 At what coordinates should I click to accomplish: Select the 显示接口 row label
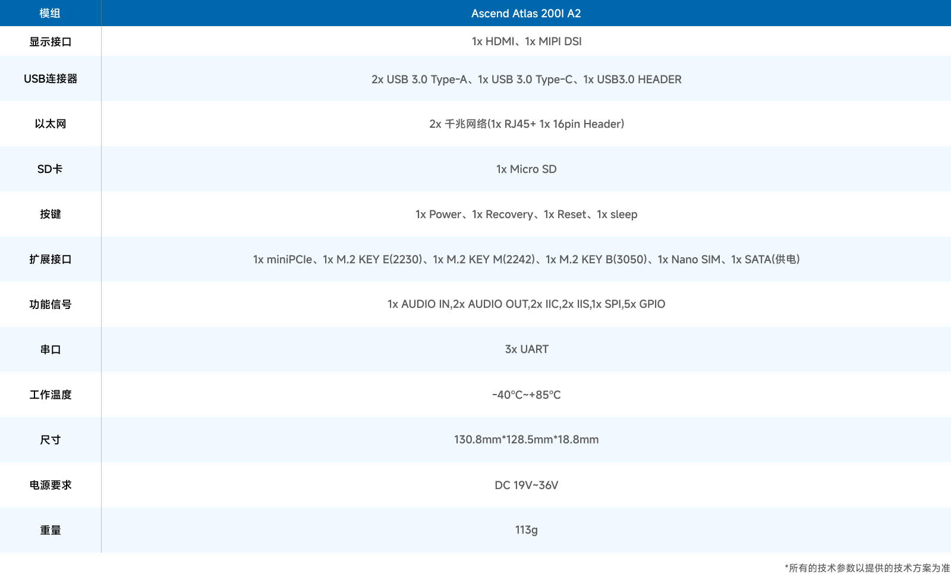[x=51, y=42]
